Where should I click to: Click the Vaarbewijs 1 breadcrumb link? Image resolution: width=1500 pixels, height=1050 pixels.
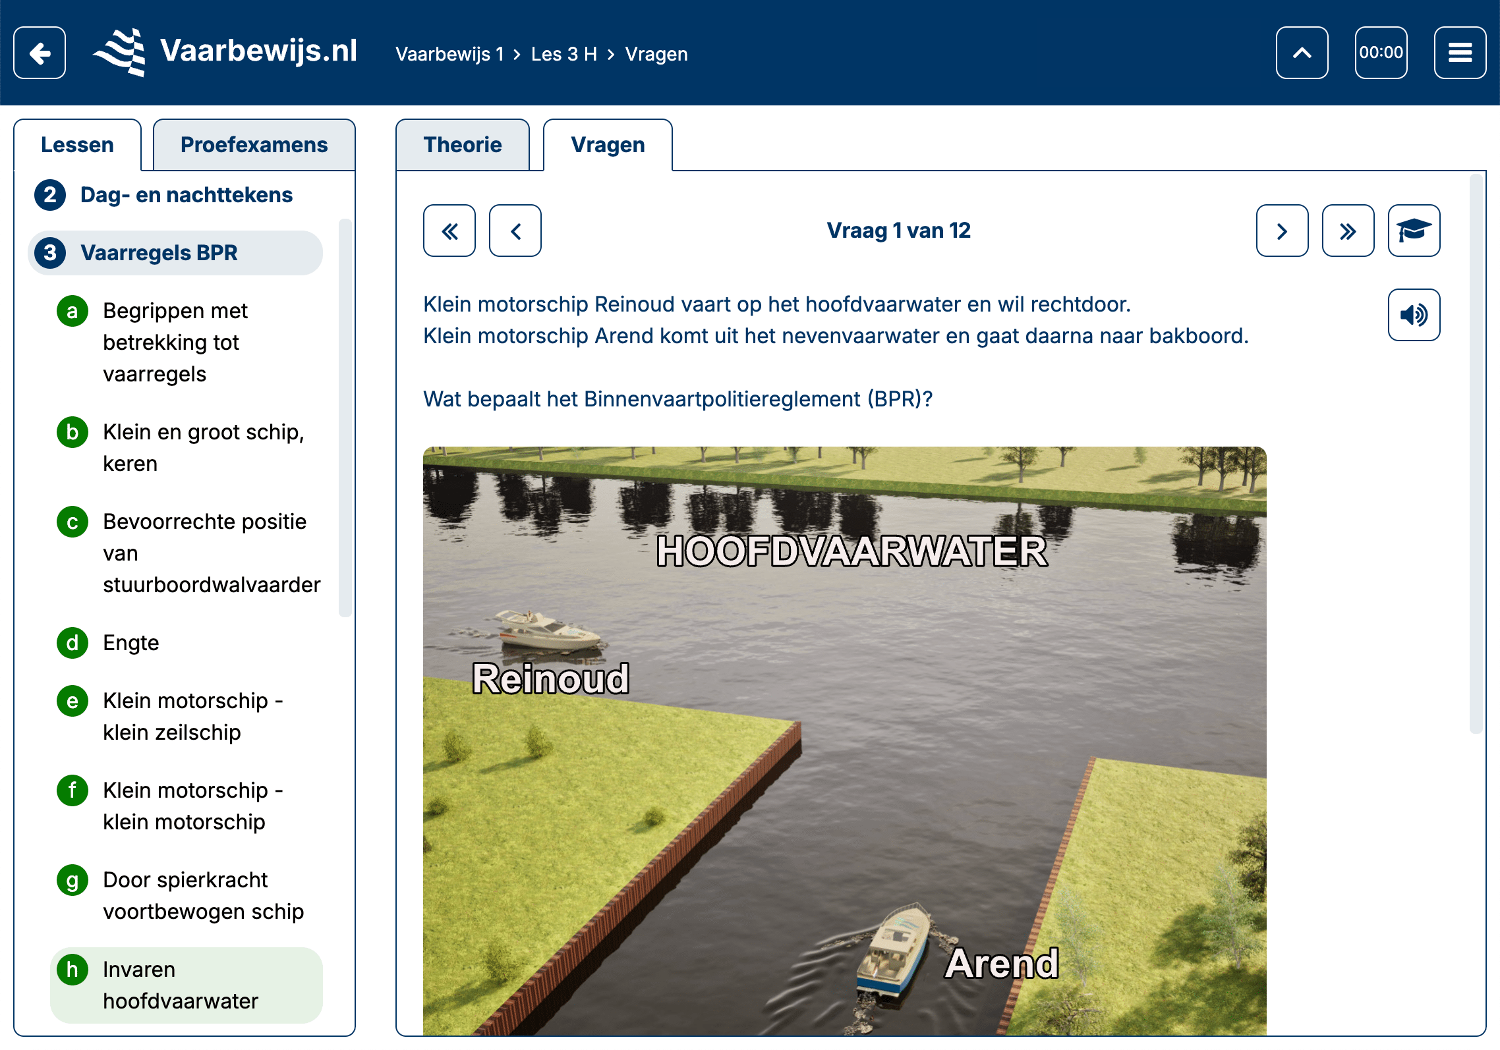449,54
